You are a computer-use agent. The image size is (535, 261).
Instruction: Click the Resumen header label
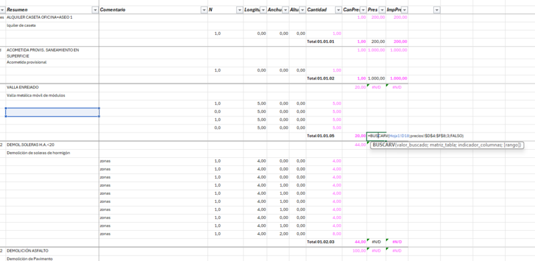(x=17, y=10)
